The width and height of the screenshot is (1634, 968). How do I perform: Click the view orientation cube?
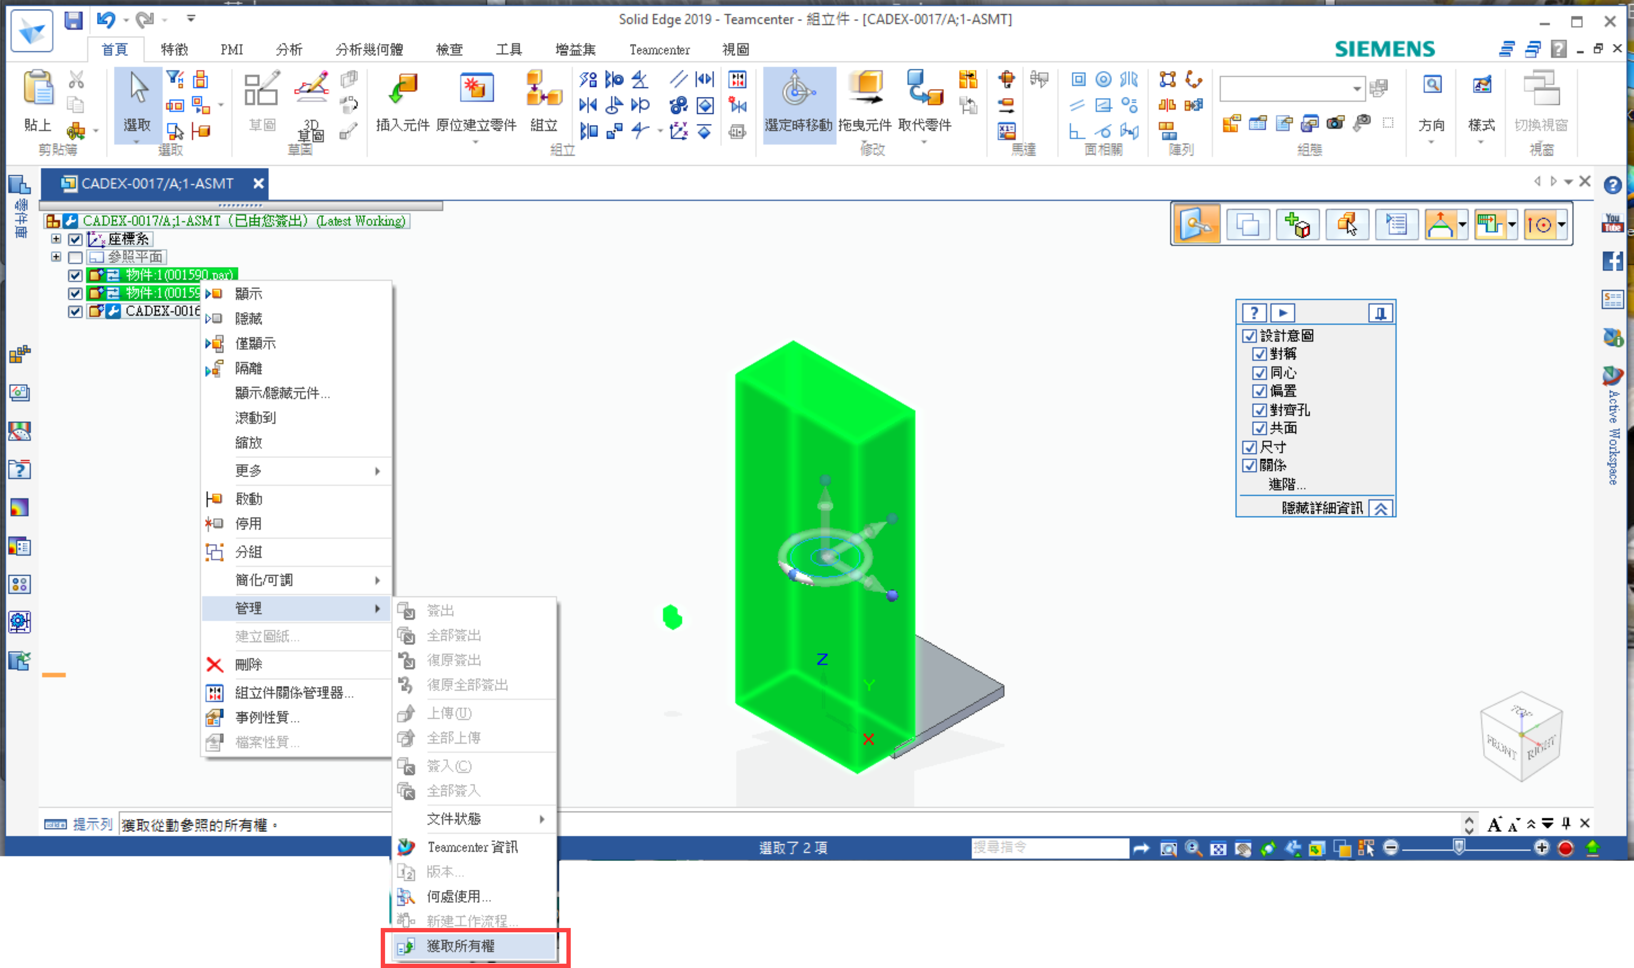coord(1521,736)
